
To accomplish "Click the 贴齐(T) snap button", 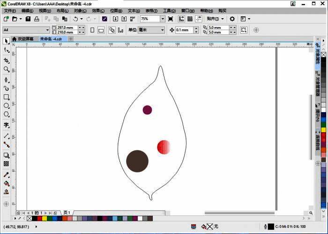I will pos(216,19).
